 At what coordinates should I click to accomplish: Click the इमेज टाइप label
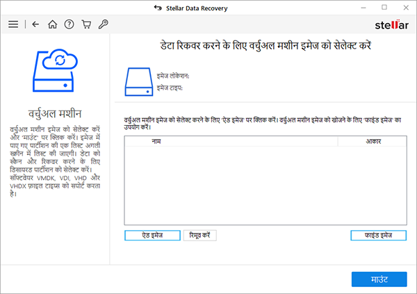170,88
